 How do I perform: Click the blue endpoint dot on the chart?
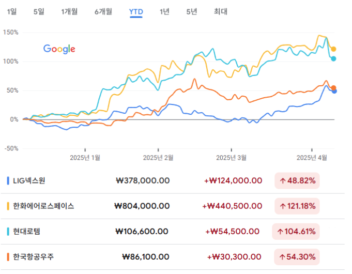[x=334, y=91]
